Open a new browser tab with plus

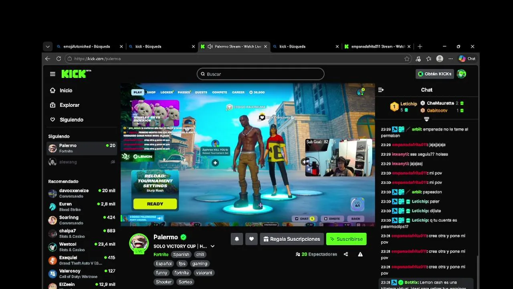click(420, 47)
